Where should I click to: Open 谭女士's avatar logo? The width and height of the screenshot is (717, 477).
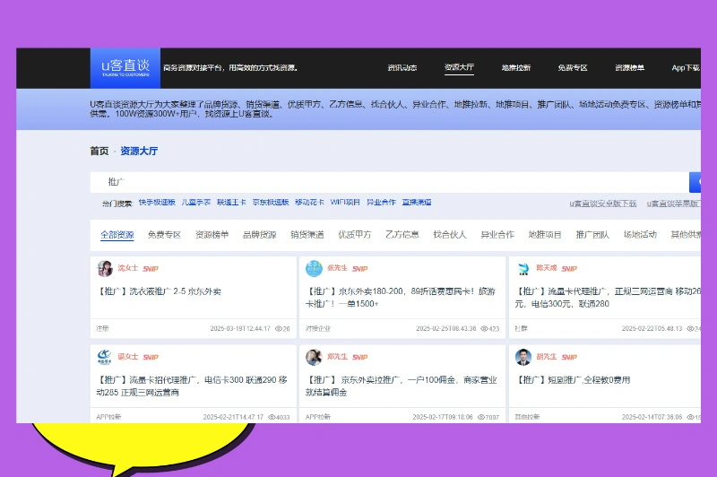(105, 357)
